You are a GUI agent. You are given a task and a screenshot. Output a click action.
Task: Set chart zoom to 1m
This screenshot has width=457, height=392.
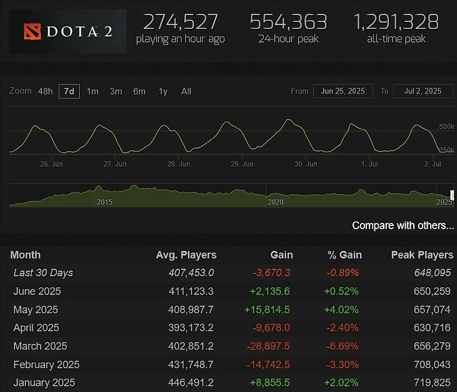92,91
